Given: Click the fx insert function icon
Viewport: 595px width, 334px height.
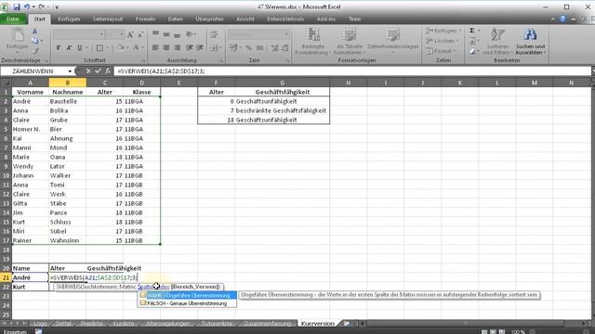Looking at the screenshot, I should 108,71.
